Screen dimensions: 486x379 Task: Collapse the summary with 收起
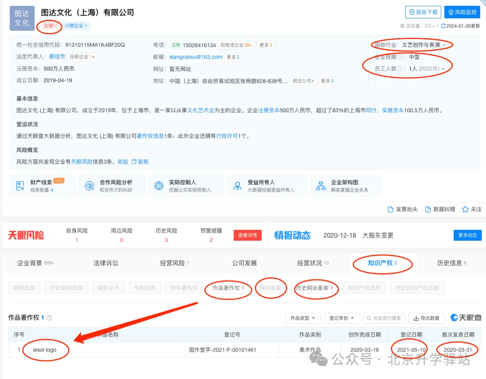point(123,162)
